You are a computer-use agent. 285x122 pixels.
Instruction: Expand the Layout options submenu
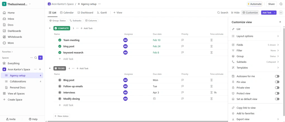click(255, 36)
